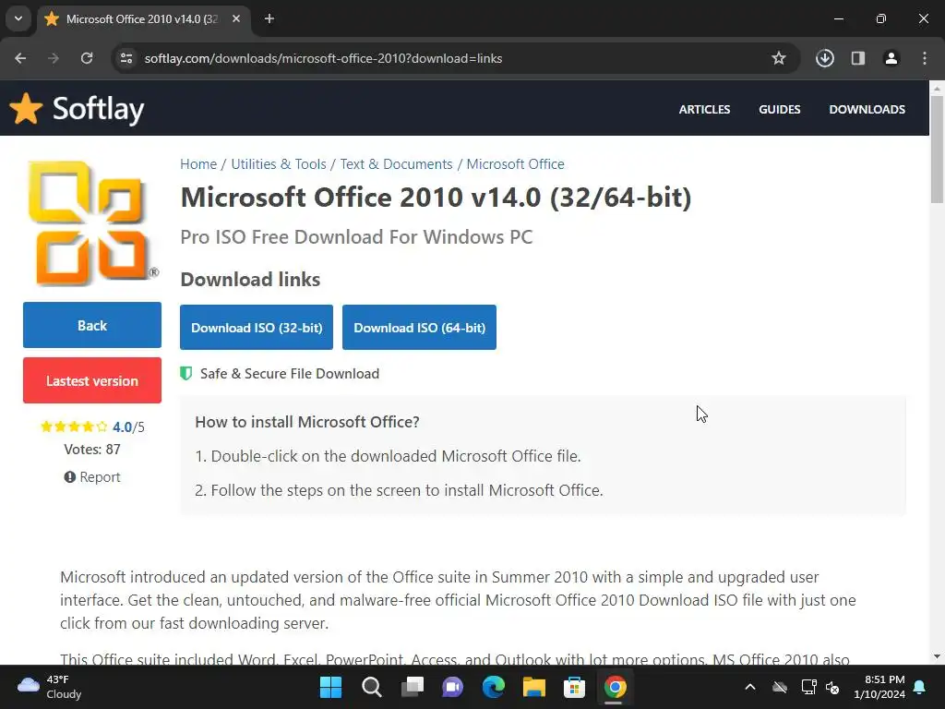The image size is (945, 709).
Task: Launch Microsoft Edge from the taskbar
Action: click(x=494, y=687)
